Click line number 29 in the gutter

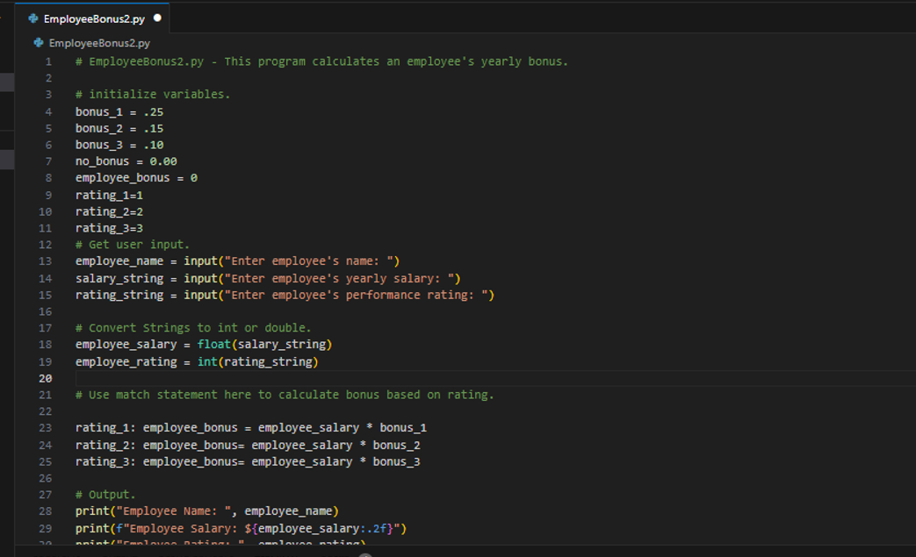[45, 528]
